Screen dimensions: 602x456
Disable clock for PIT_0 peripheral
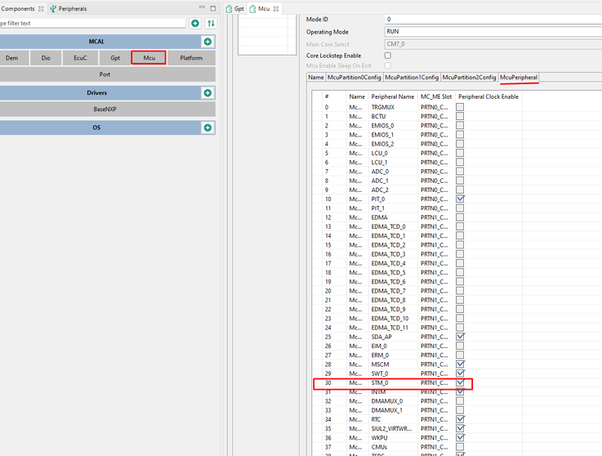click(x=460, y=199)
